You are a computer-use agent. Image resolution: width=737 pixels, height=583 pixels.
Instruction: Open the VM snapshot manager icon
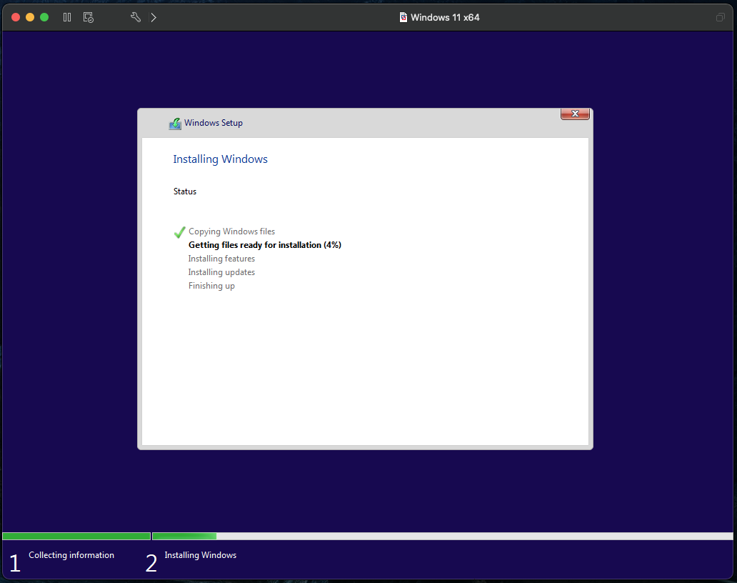click(x=89, y=17)
